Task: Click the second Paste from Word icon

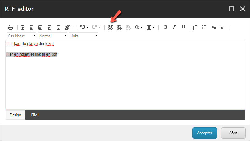Action: [40, 27]
